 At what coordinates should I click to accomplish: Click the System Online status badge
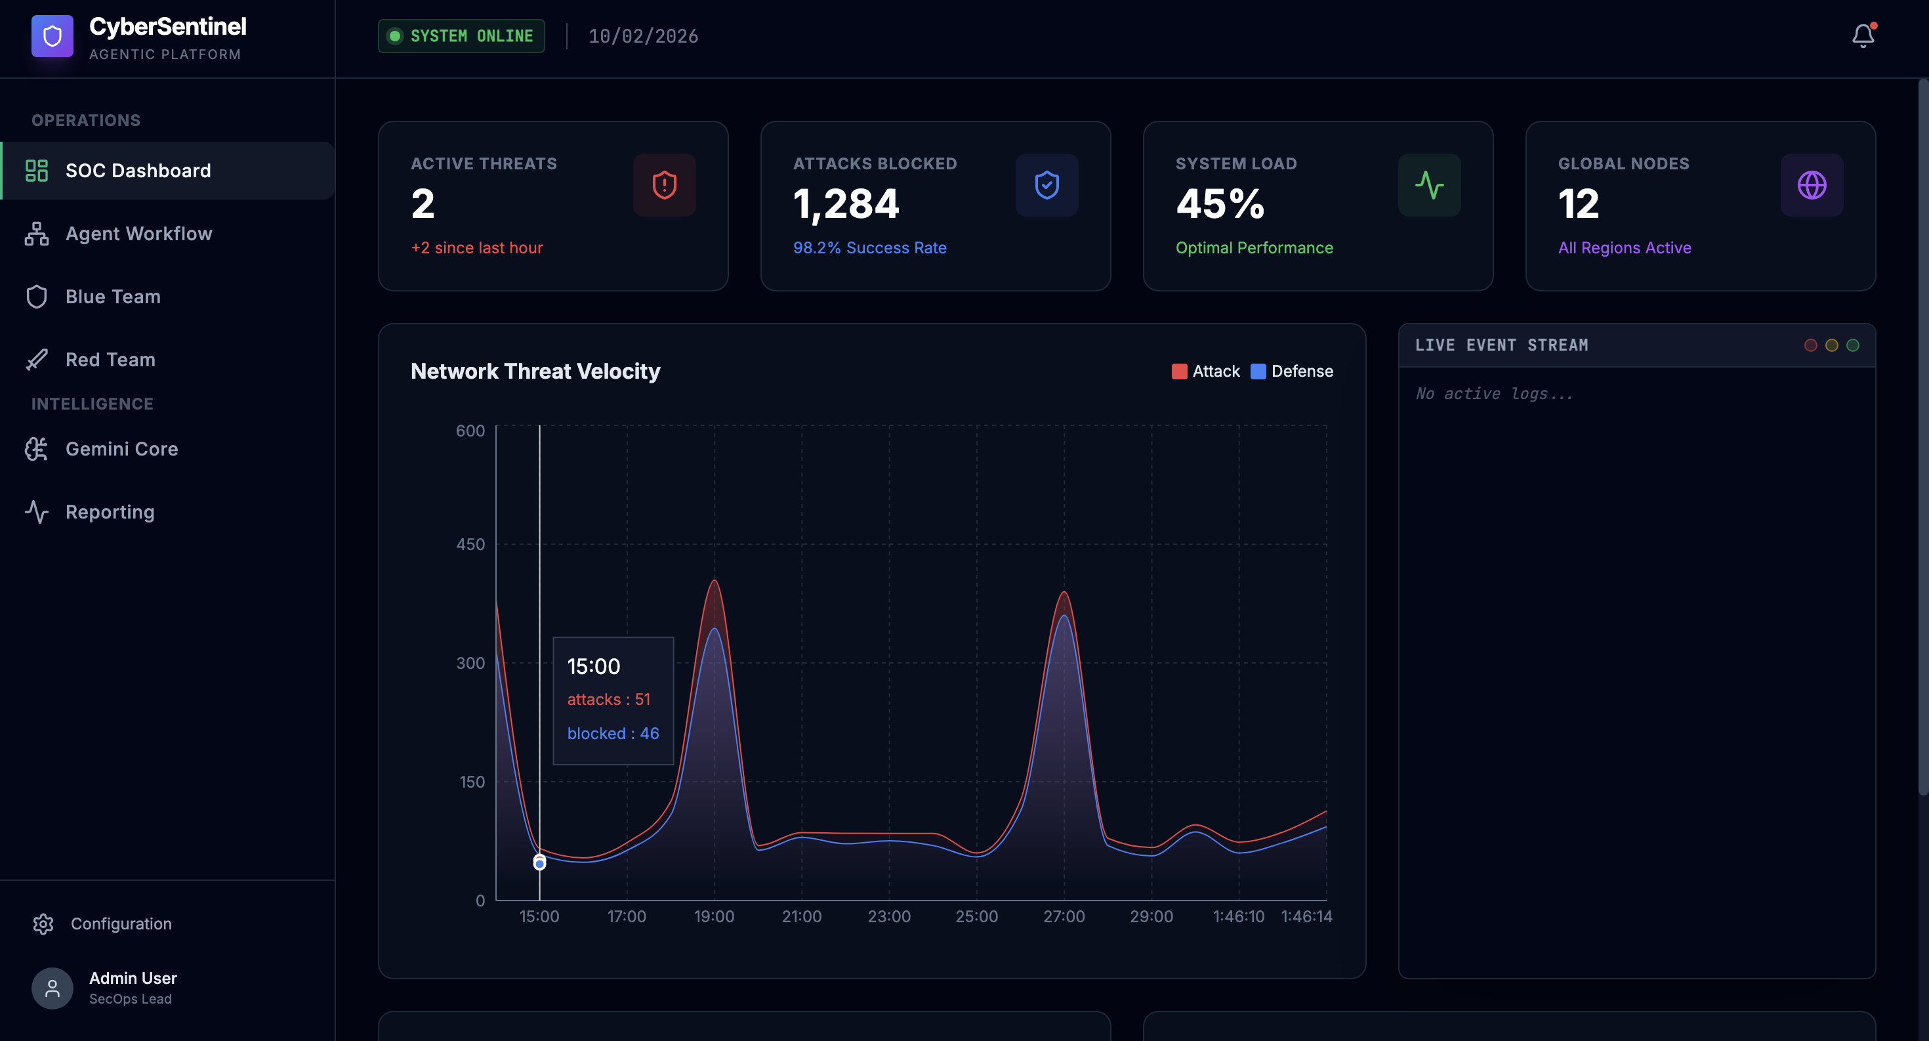click(461, 36)
